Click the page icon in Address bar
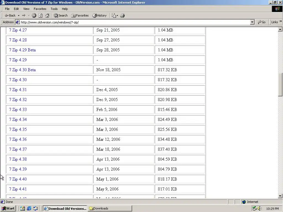 click(x=17, y=22)
